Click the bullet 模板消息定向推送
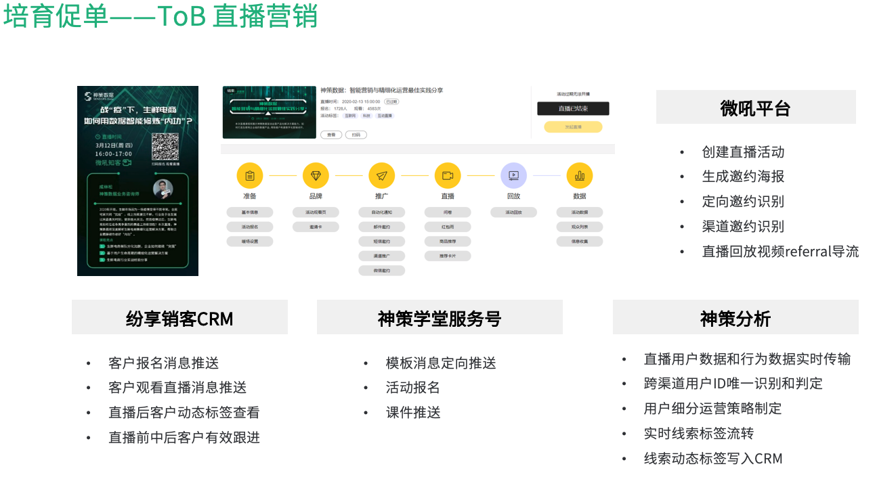The image size is (875, 477). (x=441, y=363)
